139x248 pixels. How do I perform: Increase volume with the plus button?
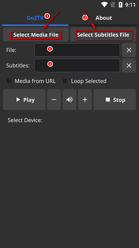click(x=85, y=99)
